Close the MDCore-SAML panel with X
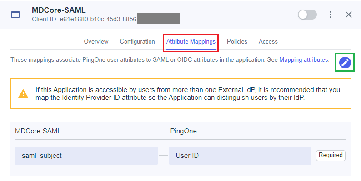361x181 pixels. pyautogui.click(x=349, y=15)
